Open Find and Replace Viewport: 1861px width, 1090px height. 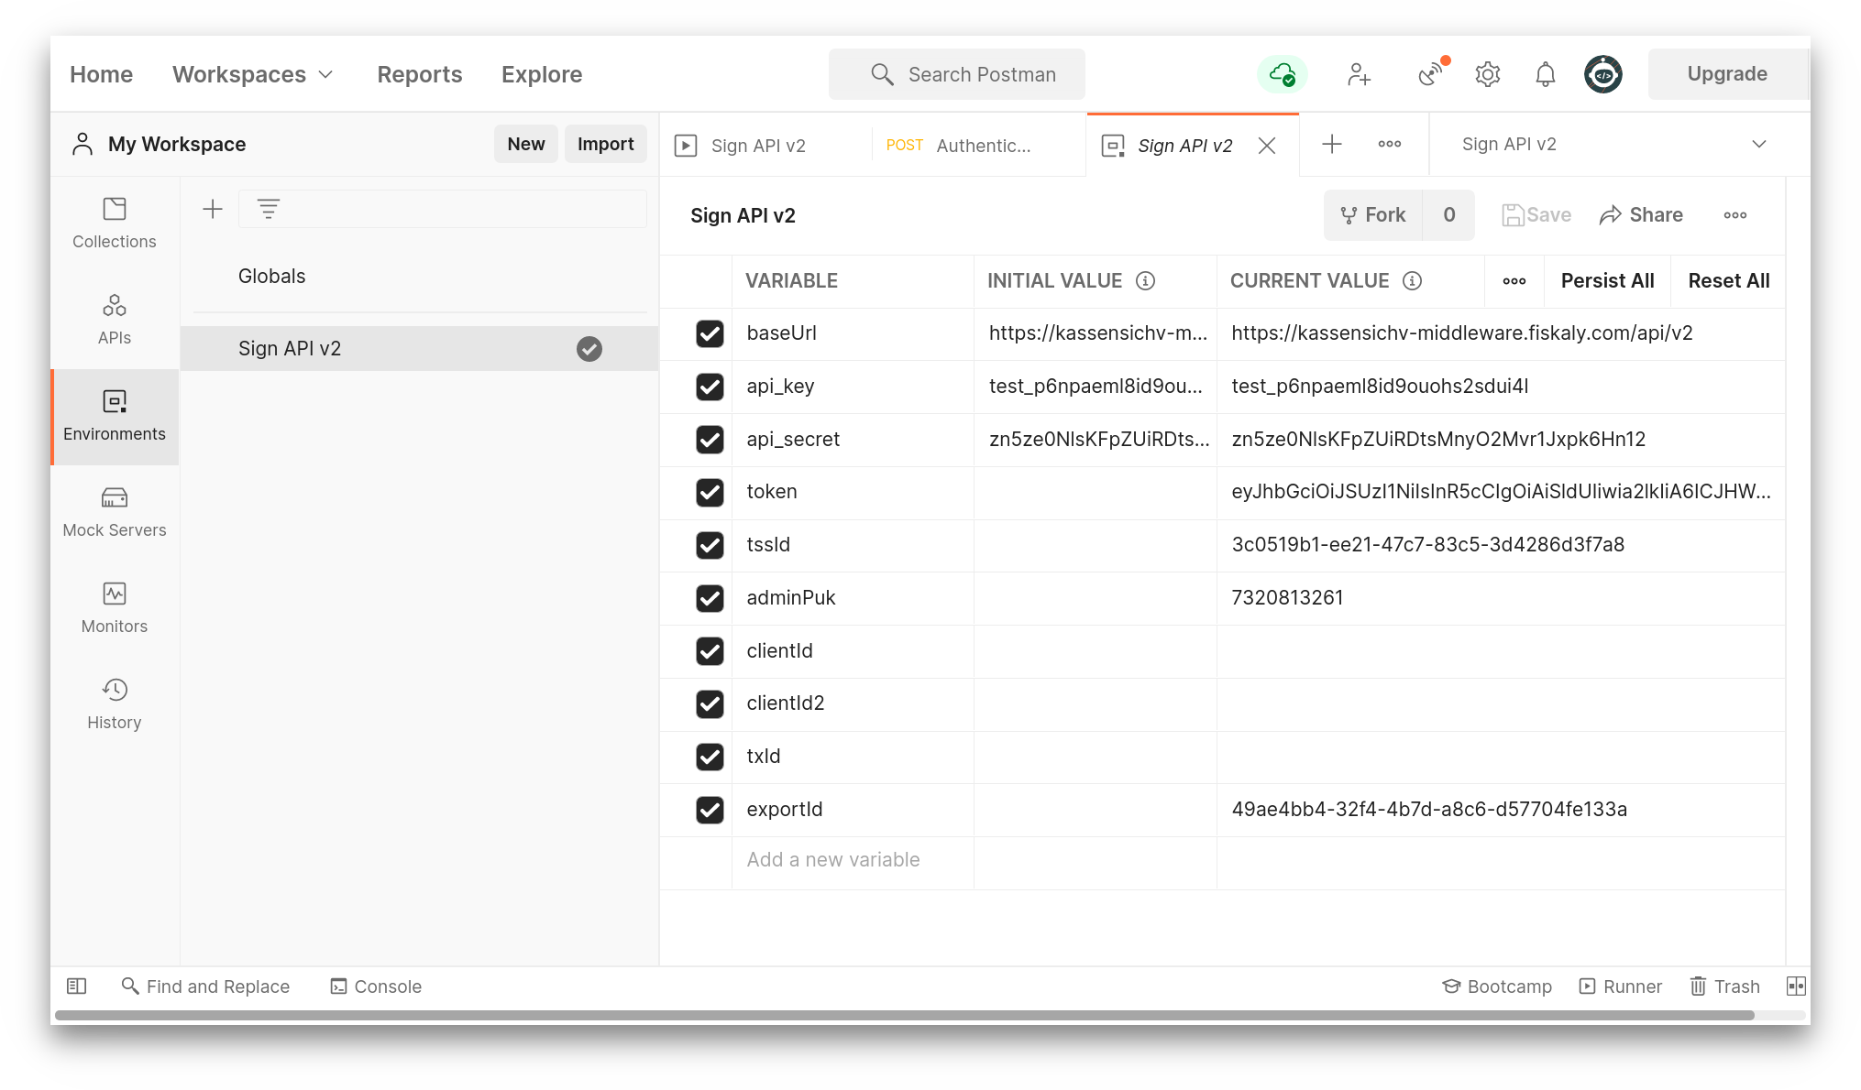point(205,986)
